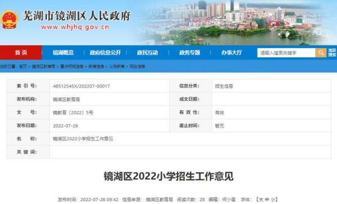Focus the search keyword input field
337x204 pixels.
tap(286, 53)
